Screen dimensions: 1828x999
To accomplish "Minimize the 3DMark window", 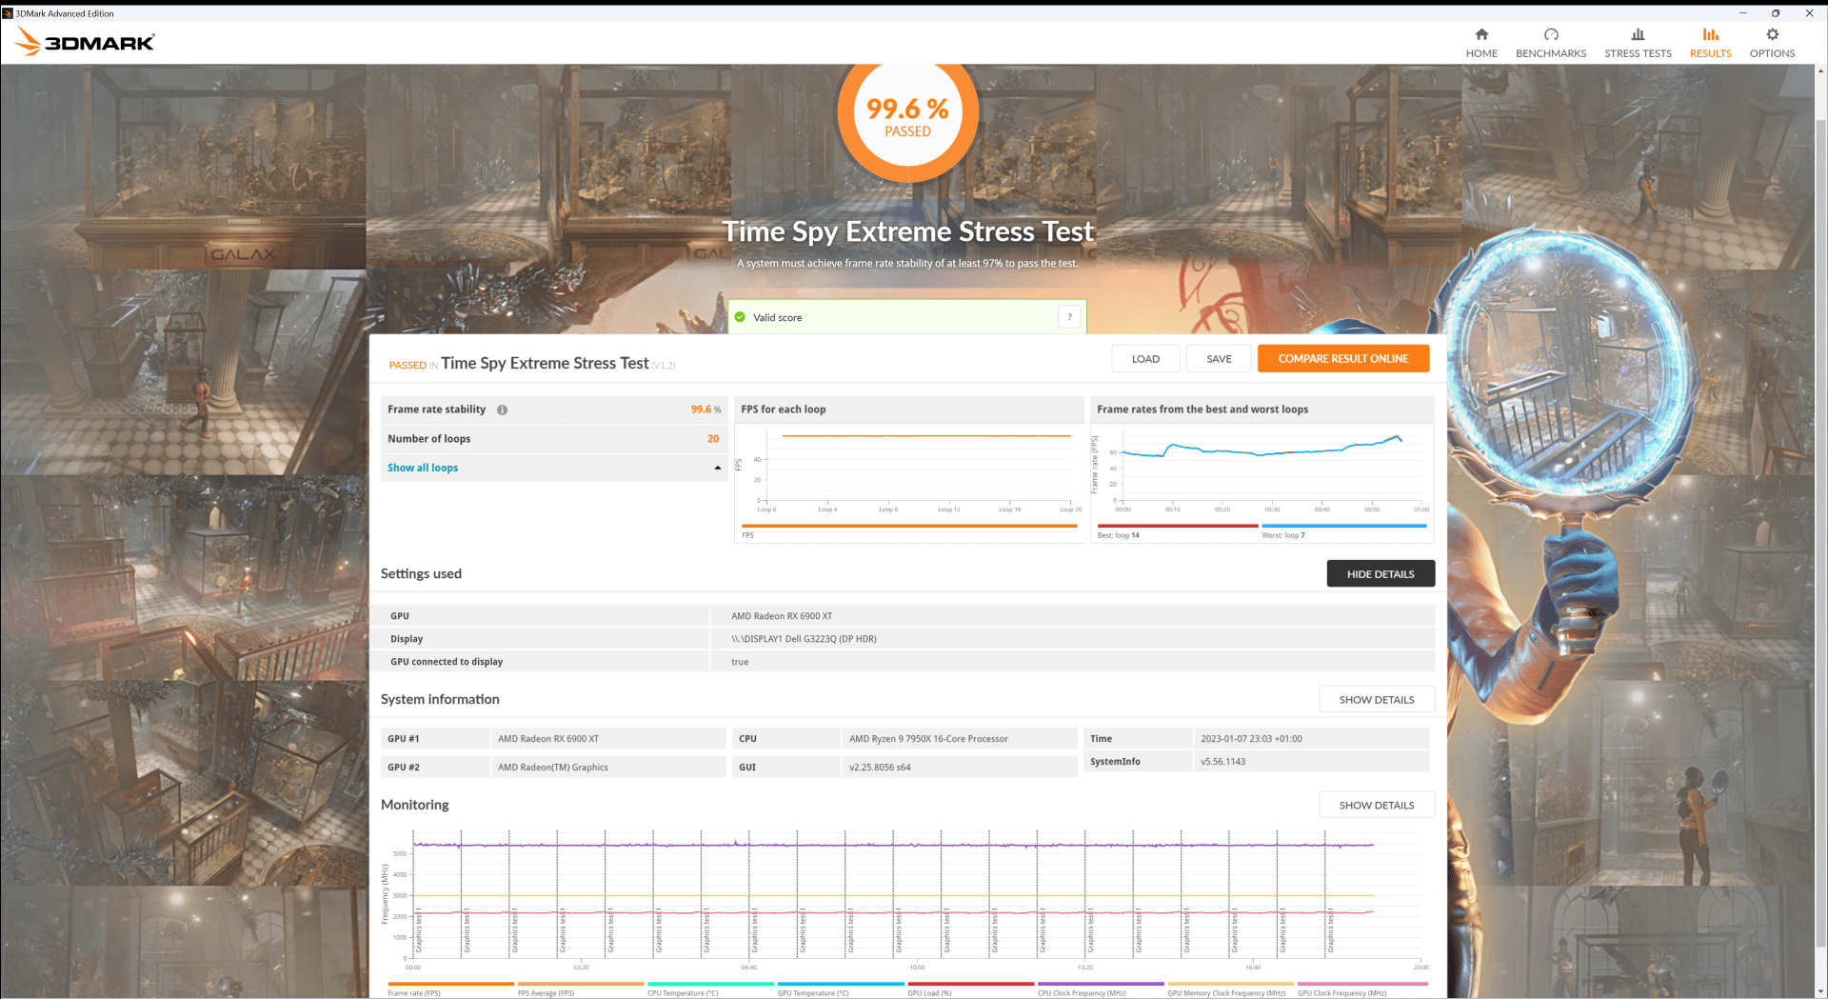I will pyautogui.click(x=1742, y=12).
